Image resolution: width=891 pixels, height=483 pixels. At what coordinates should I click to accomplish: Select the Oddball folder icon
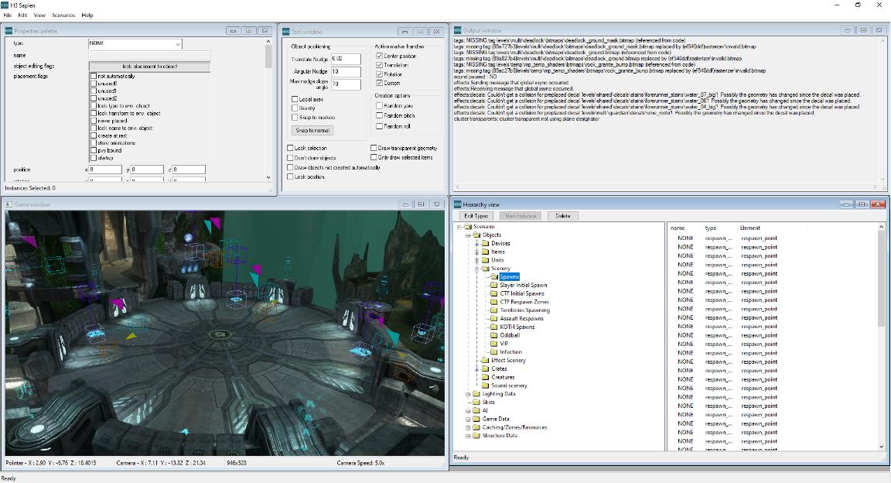[494, 335]
